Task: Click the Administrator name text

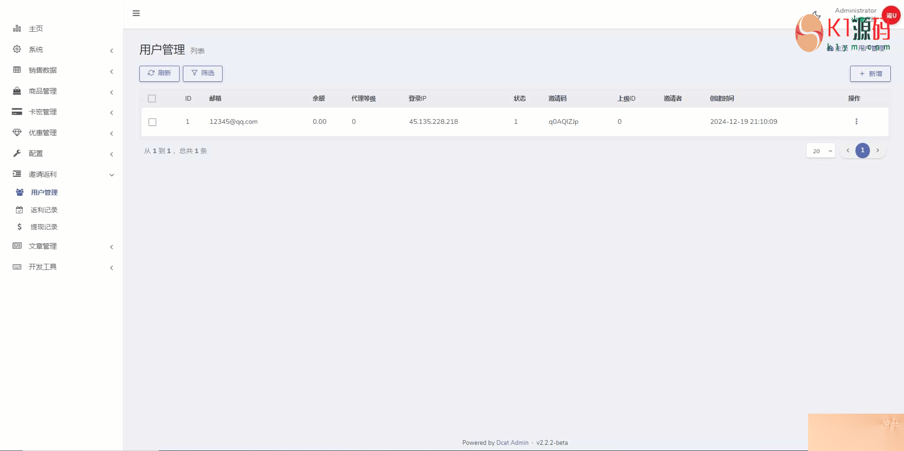Action: [855, 10]
